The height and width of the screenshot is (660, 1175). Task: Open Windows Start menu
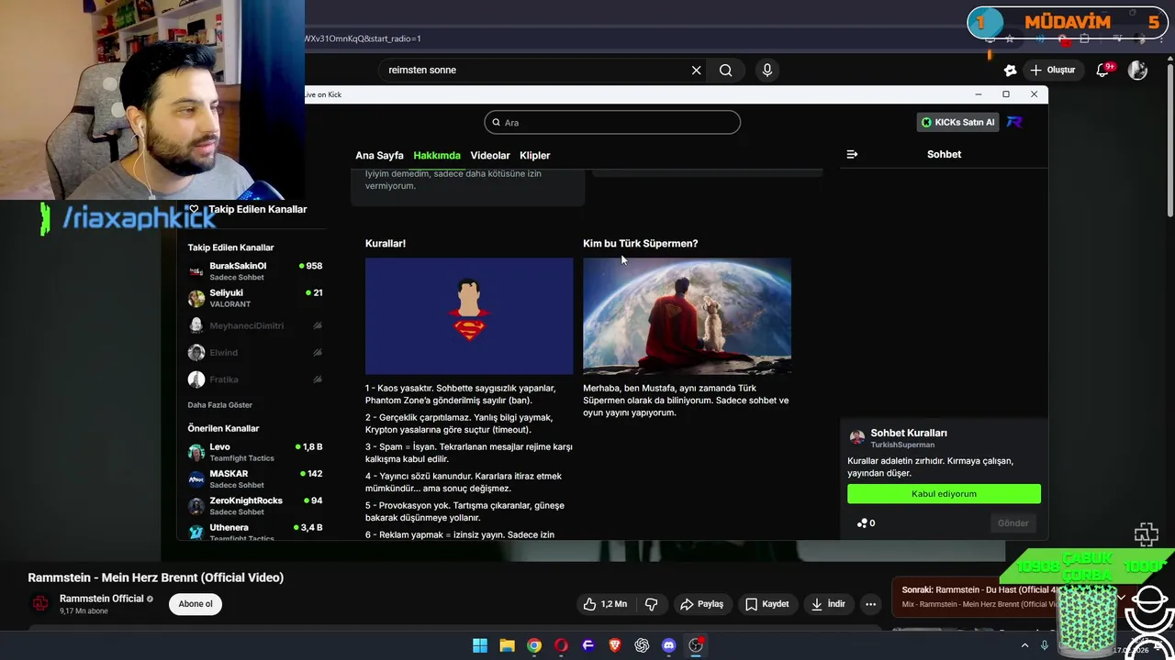pos(480,645)
